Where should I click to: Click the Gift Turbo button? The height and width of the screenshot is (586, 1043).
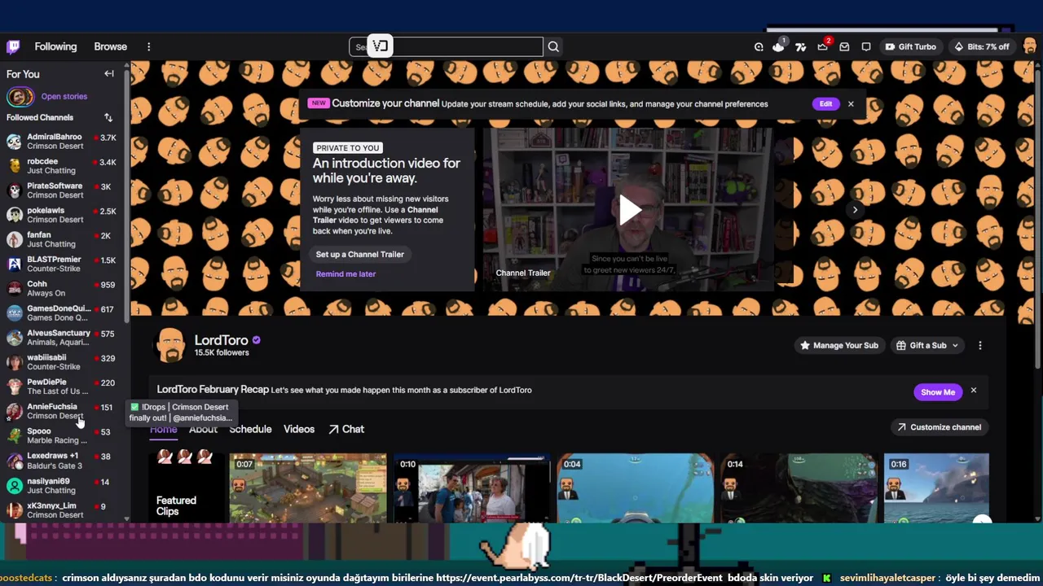[x=910, y=46]
